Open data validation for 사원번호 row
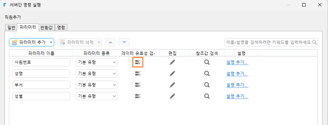 (138, 62)
